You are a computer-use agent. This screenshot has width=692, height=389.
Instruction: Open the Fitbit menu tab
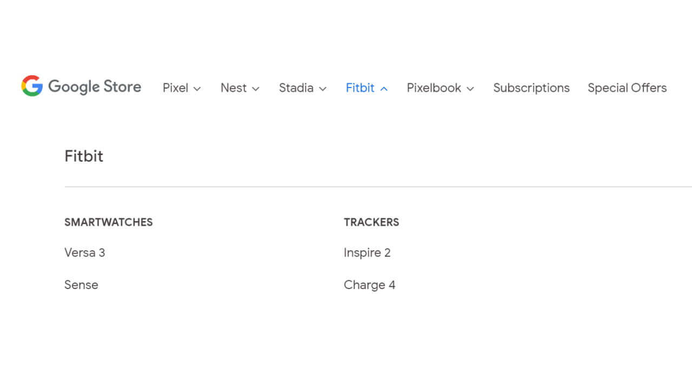coord(360,88)
